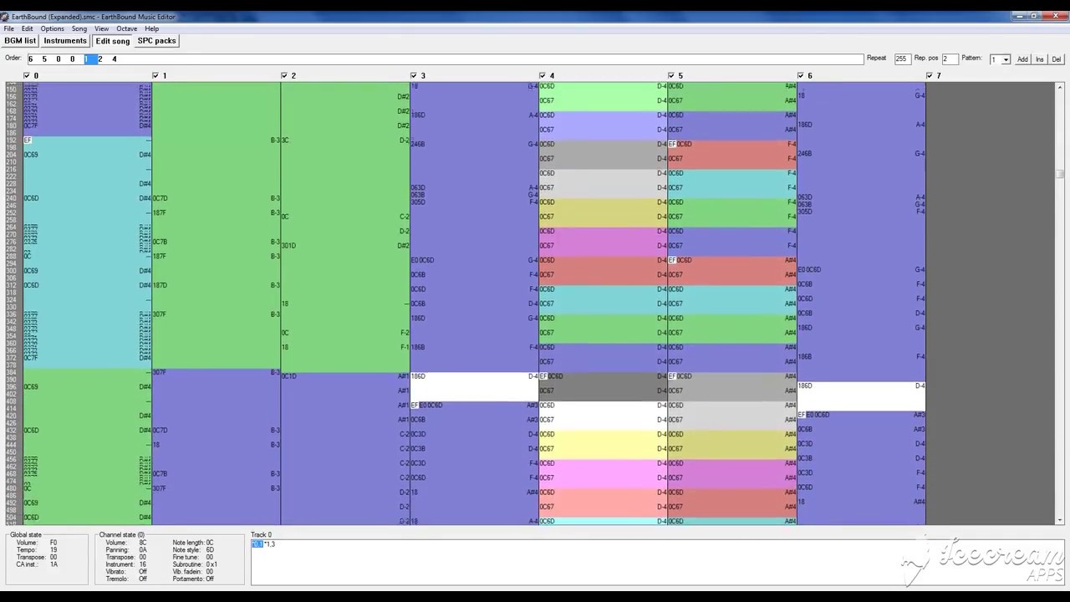Switch to the BGM list tab
The image size is (1070, 602).
coord(20,41)
